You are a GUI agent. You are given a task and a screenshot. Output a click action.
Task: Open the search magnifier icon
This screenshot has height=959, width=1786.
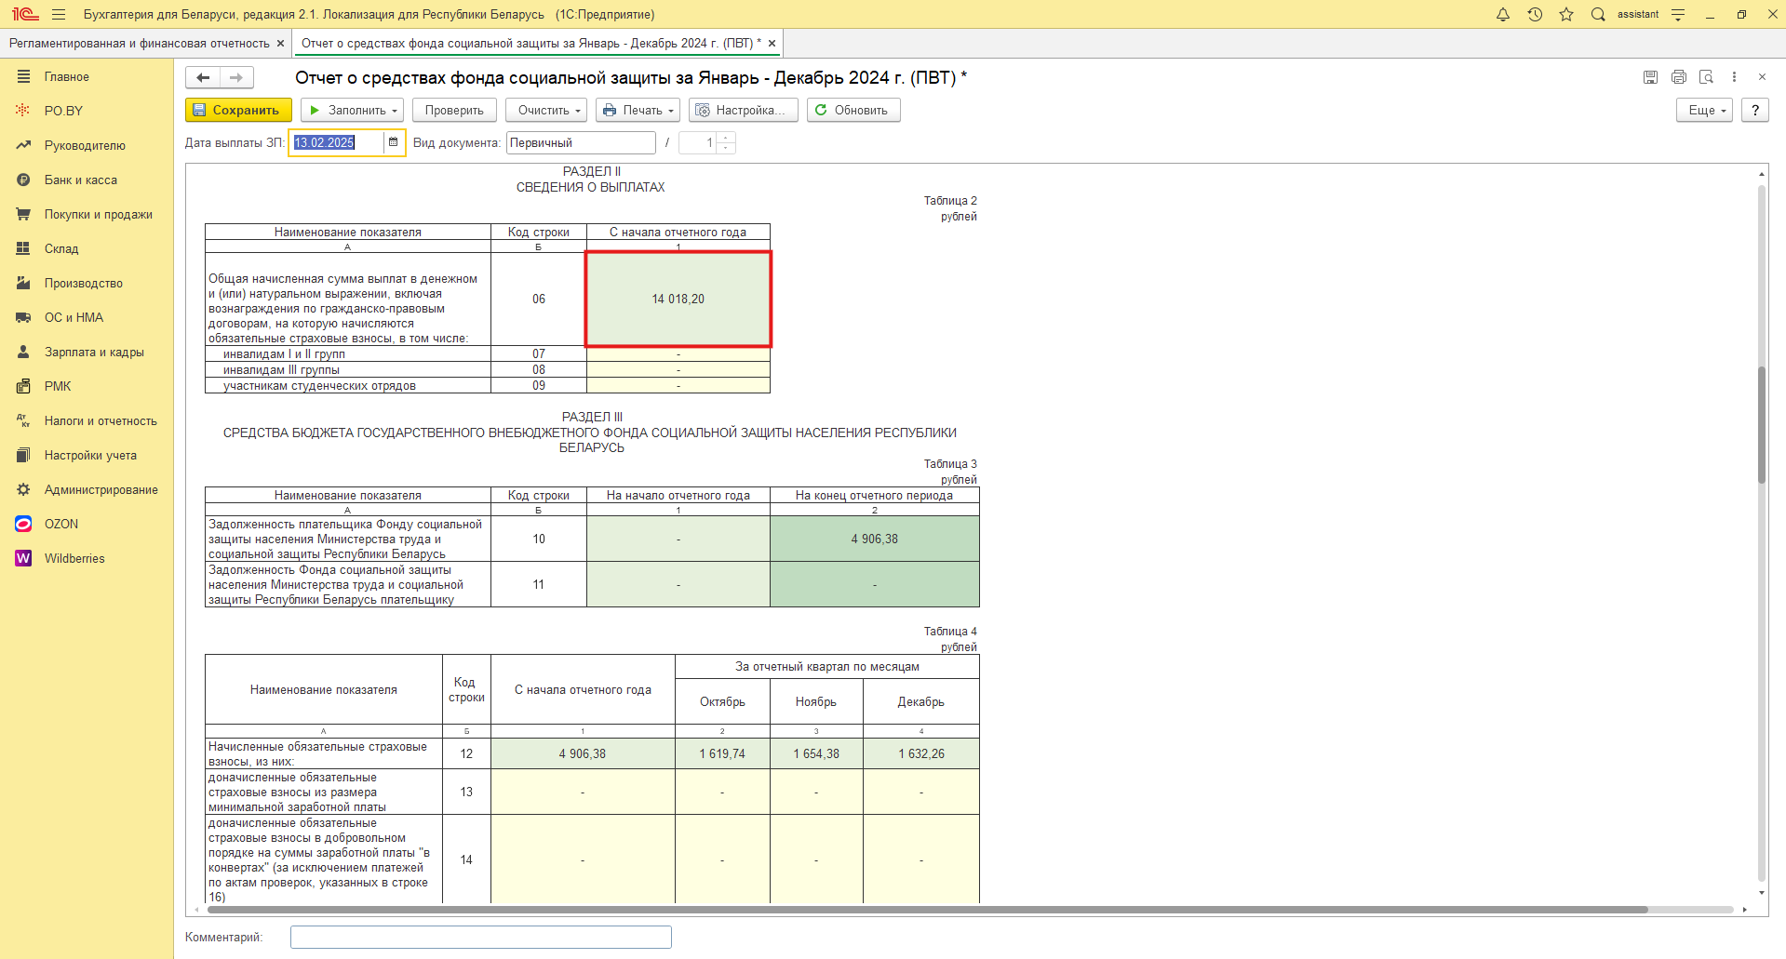coord(1598,15)
